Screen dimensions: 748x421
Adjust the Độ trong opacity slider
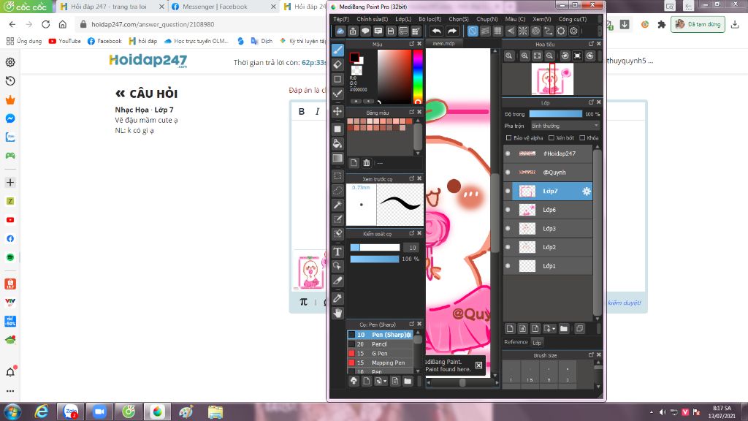556,114
